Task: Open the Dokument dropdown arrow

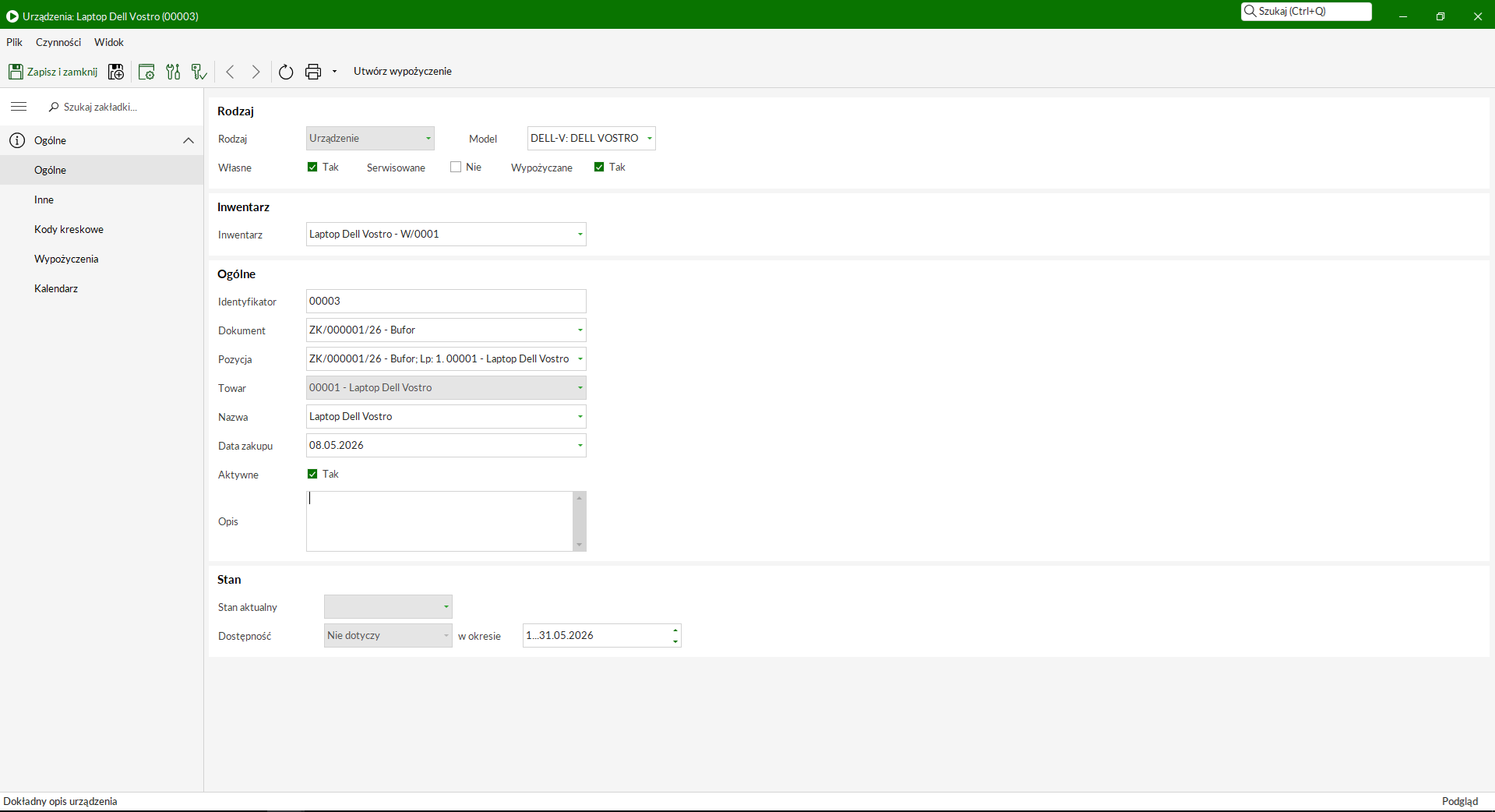Action: (580, 330)
